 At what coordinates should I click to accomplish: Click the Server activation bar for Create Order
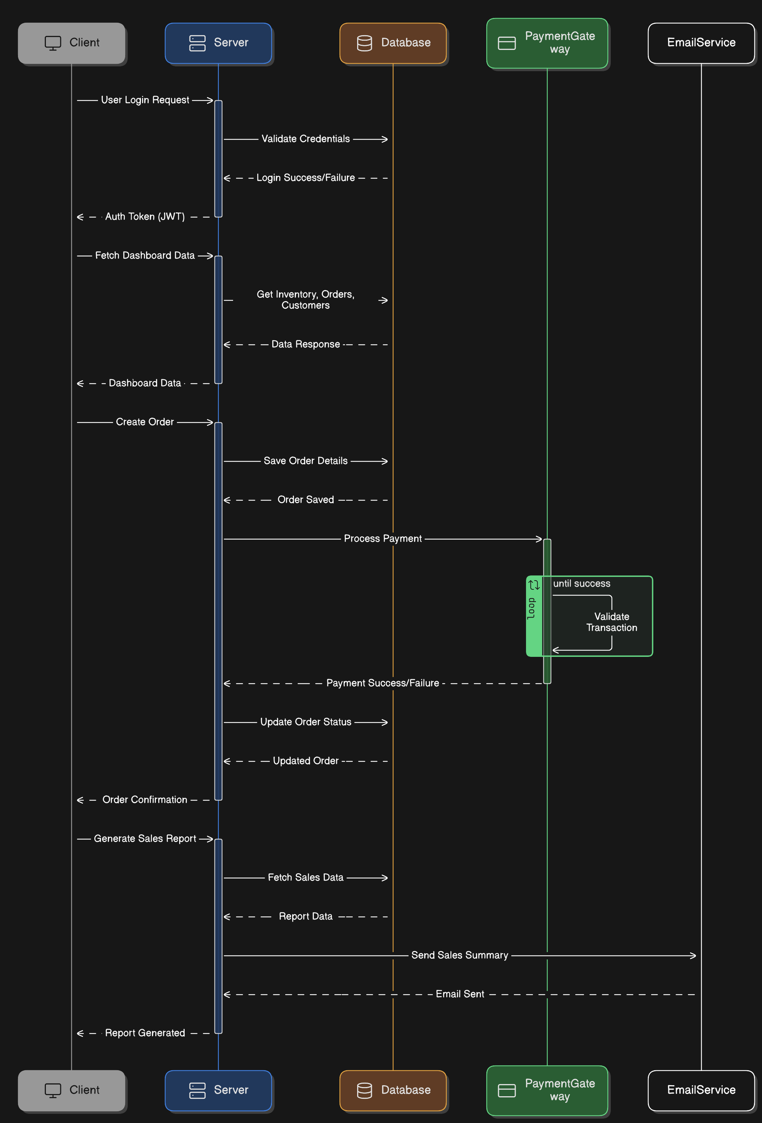pyautogui.click(x=218, y=611)
